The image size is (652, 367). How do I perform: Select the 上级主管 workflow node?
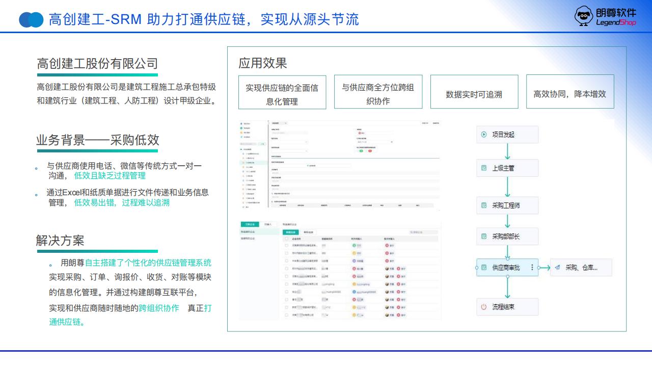507,168
